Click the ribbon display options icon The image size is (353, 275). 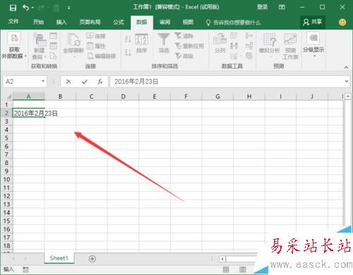282,7
